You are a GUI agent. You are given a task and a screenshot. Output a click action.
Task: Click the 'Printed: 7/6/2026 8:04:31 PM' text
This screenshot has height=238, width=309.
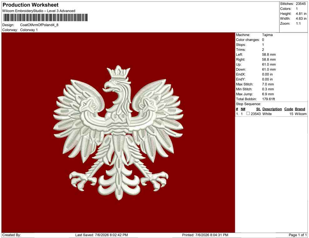pos(205,235)
